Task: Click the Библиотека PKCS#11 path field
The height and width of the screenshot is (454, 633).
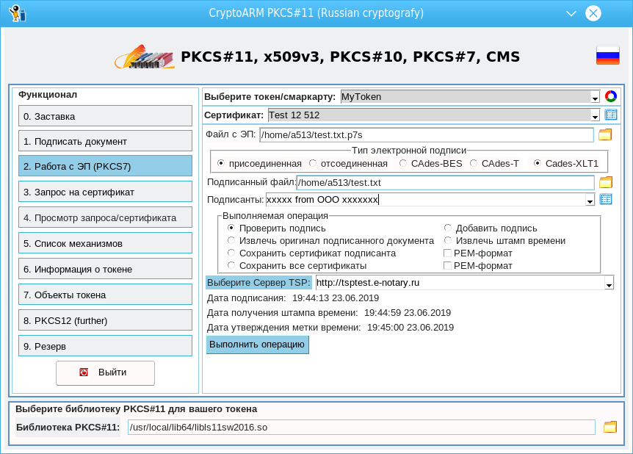Action: [x=361, y=428]
